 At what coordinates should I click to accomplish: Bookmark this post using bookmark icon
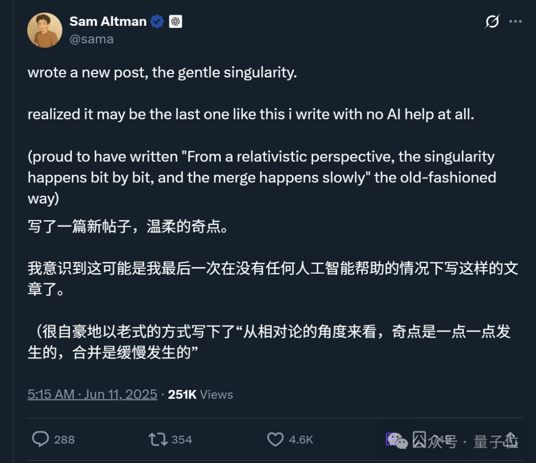click(419, 439)
